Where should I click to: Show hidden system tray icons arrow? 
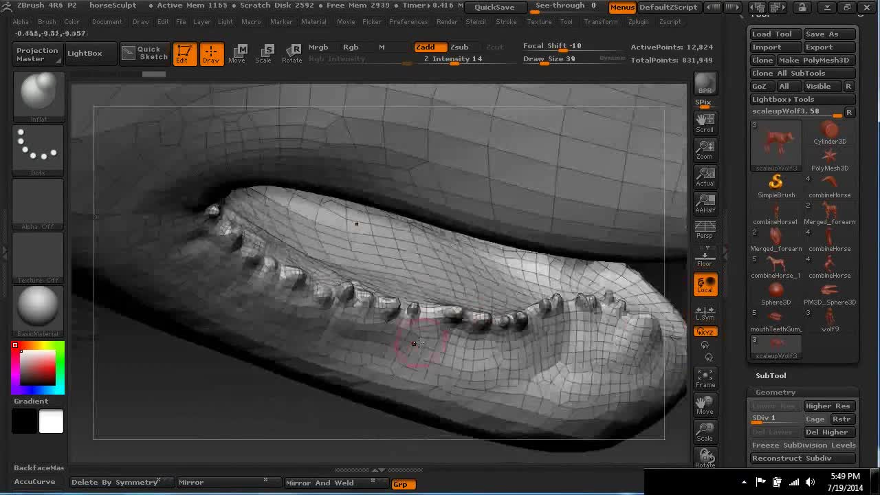tap(744, 483)
